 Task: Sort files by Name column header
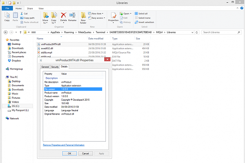point(61,39)
